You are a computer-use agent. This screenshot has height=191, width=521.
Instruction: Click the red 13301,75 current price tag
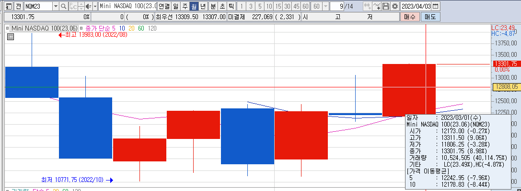[506, 64]
